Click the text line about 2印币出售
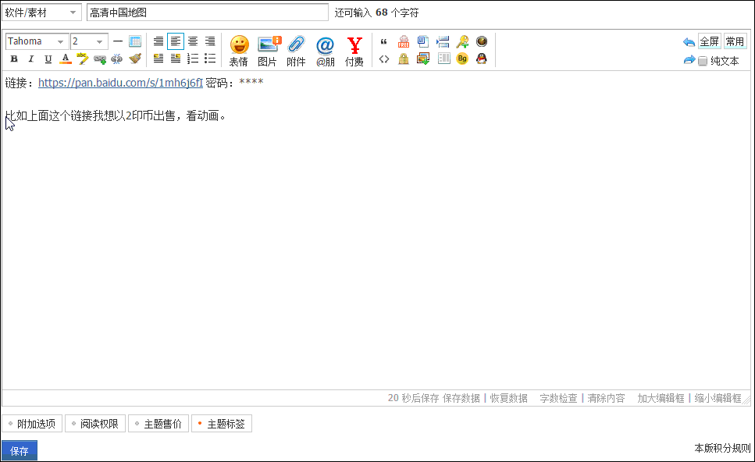 (x=116, y=115)
